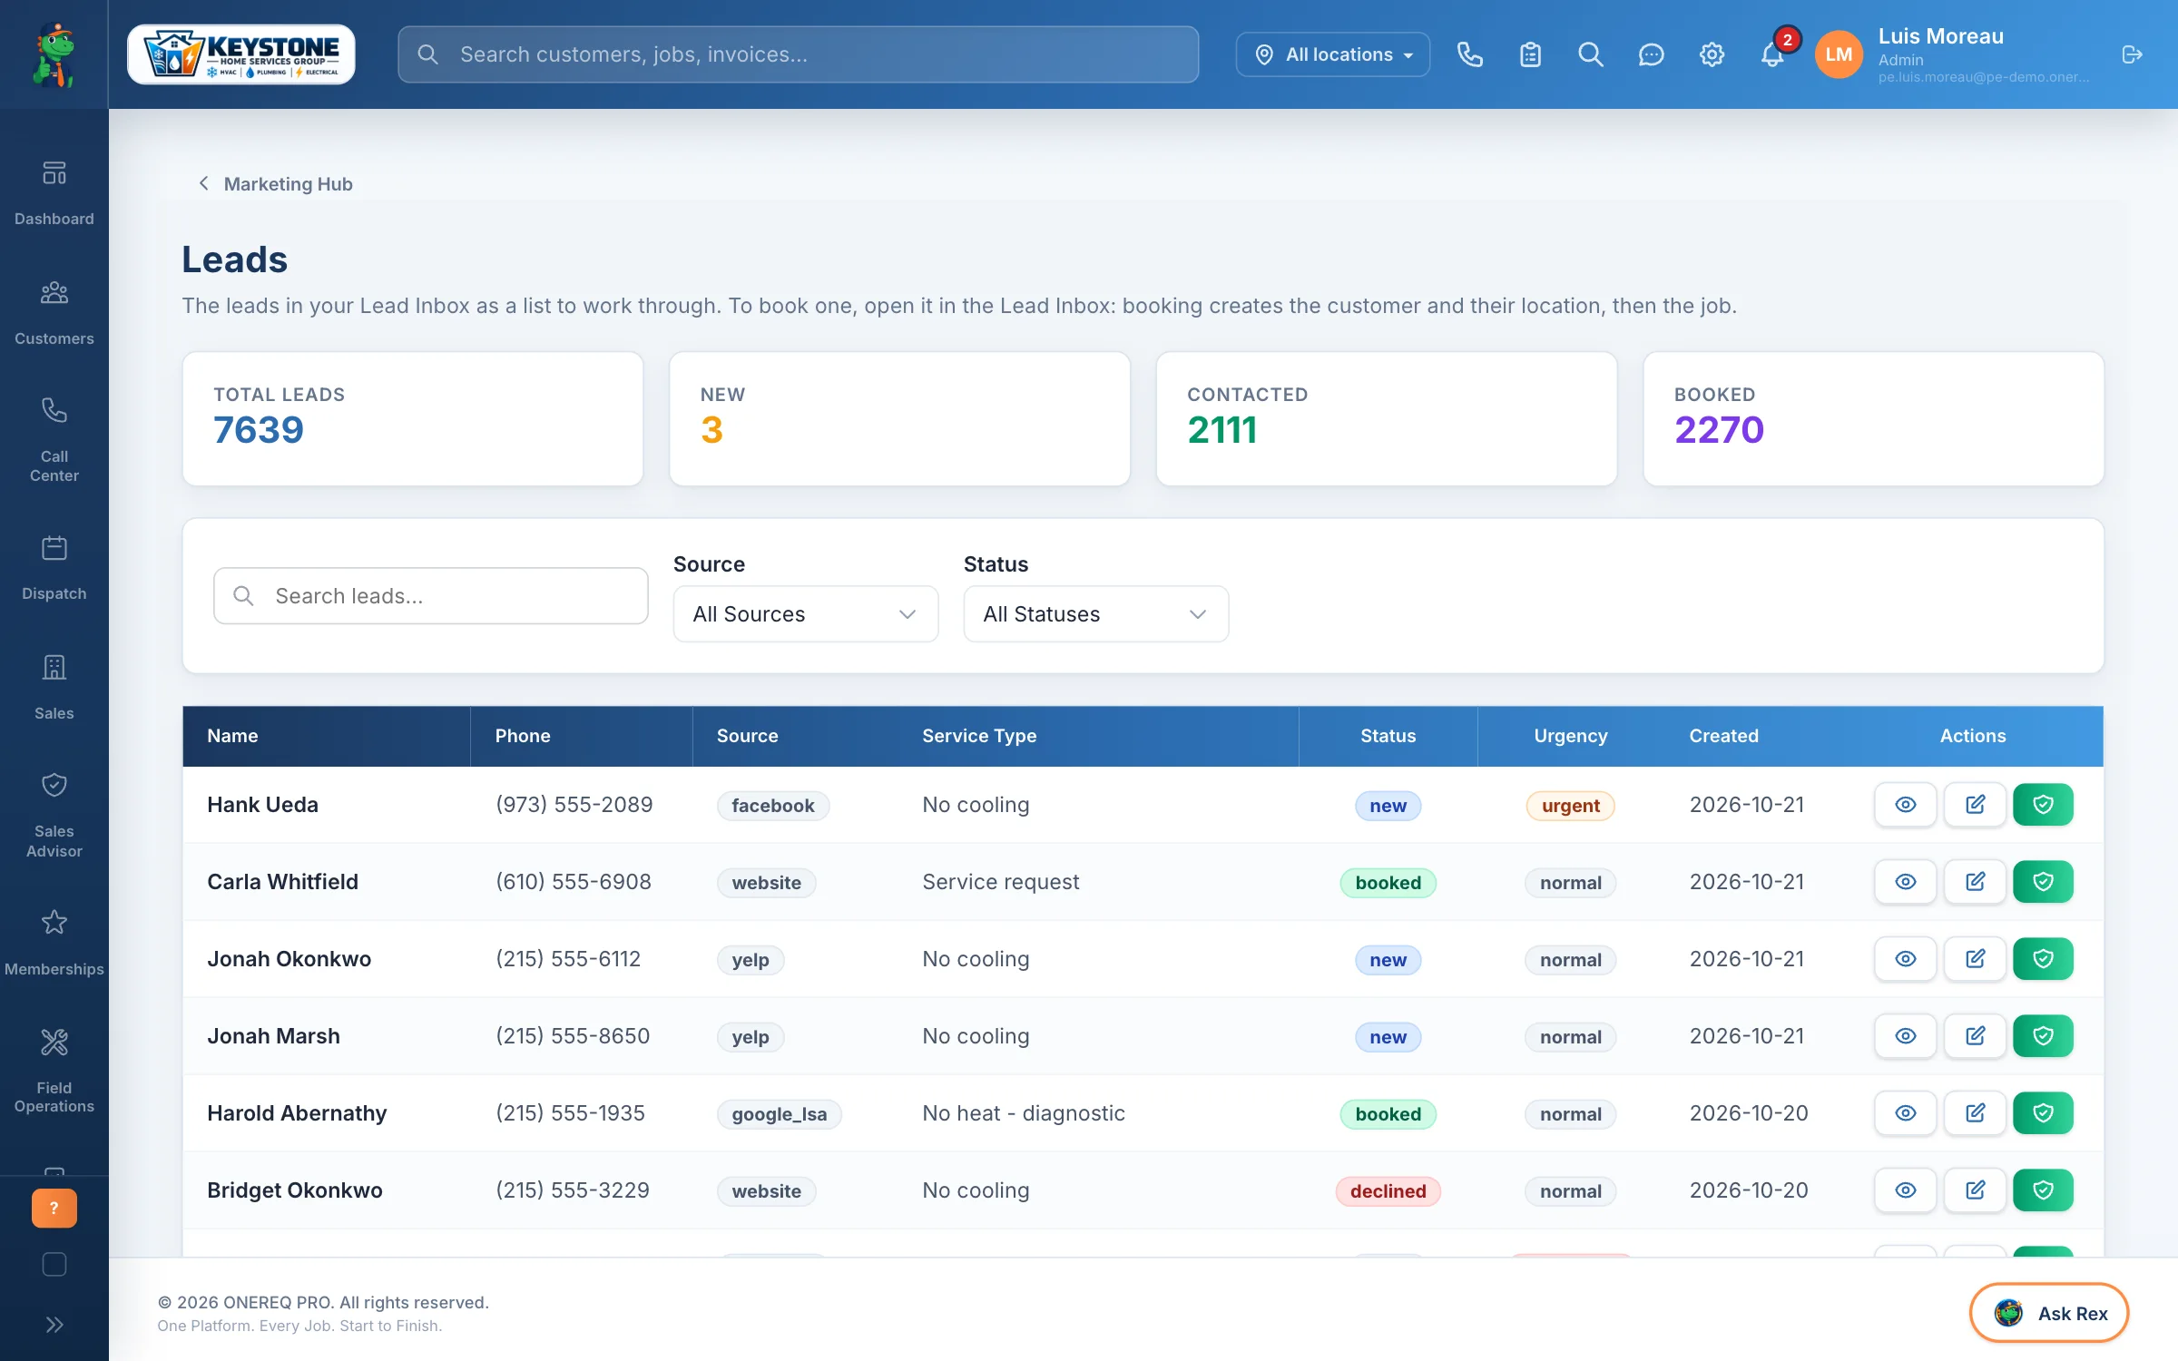Click the LM user avatar
The height and width of the screenshot is (1361, 2178).
1839,54
